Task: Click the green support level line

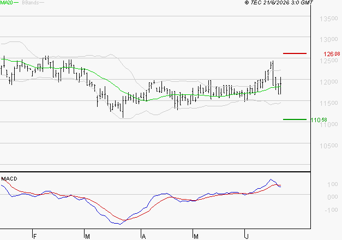Action: coord(295,119)
